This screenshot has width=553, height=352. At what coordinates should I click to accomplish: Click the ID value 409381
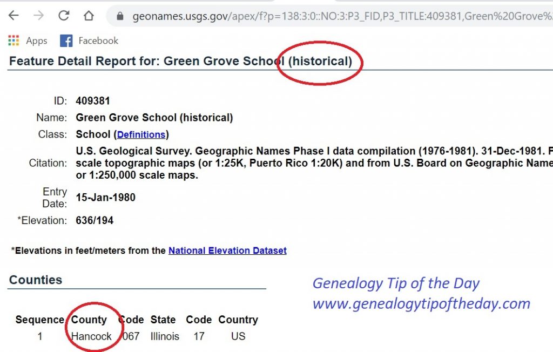coord(93,100)
